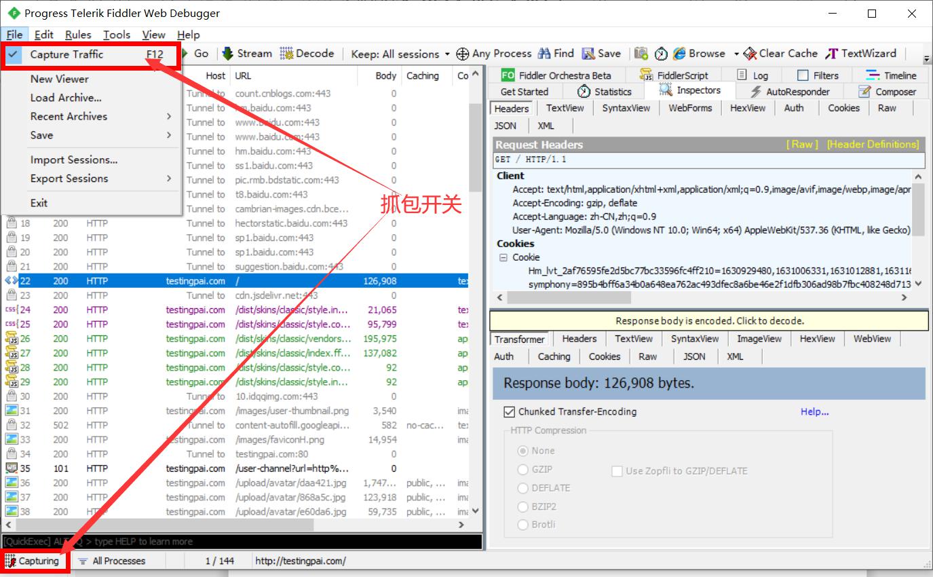Toggle Capturing indicator in status bar

pos(33,561)
